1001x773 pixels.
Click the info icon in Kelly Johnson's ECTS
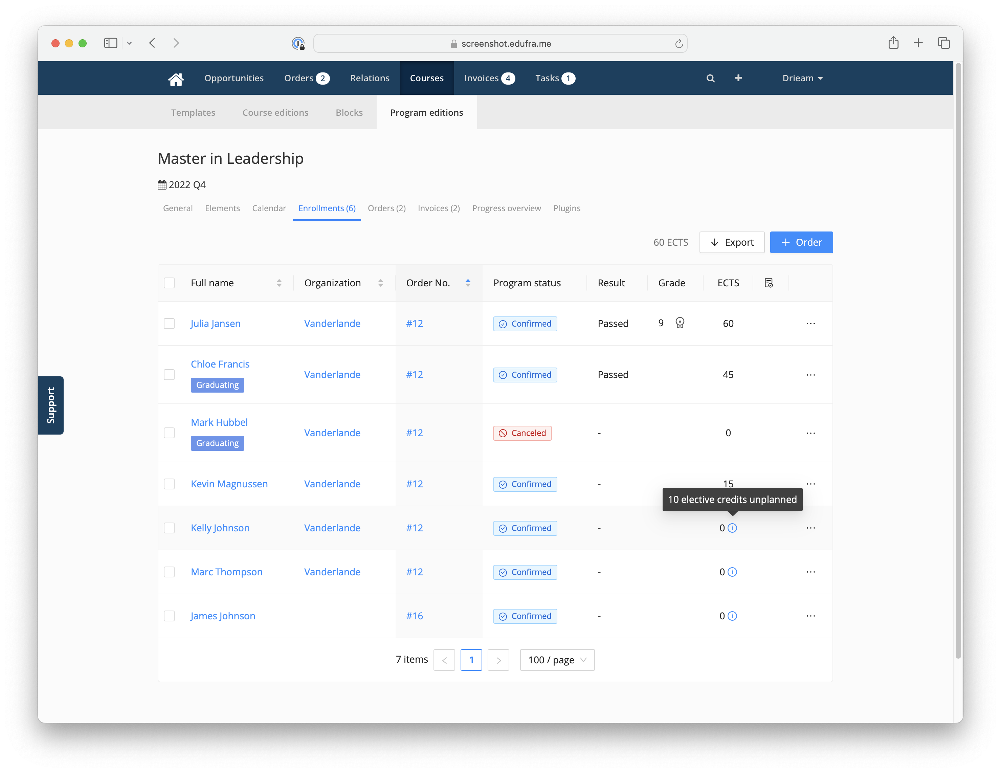732,528
